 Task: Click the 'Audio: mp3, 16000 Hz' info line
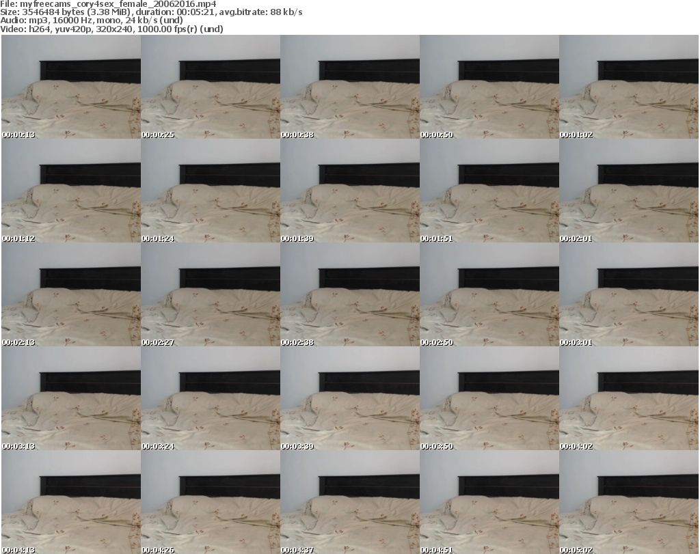tap(92, 20)
